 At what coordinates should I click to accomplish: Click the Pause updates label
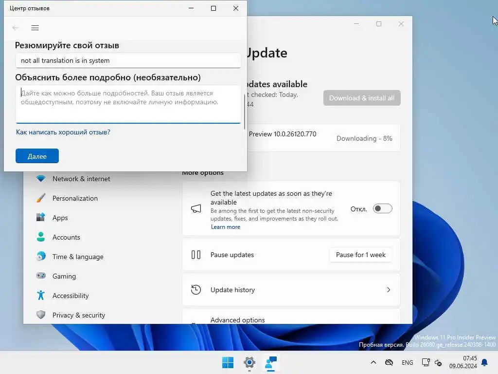point(232,255)
